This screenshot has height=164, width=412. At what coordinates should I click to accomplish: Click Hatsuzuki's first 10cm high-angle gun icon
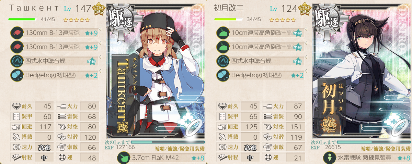[x=222, y=33]
